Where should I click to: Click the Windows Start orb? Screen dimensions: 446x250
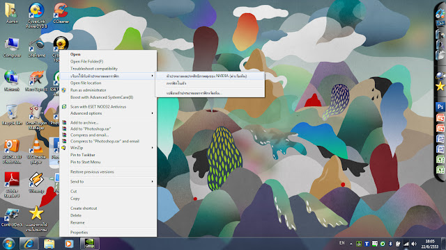point(8,244)
